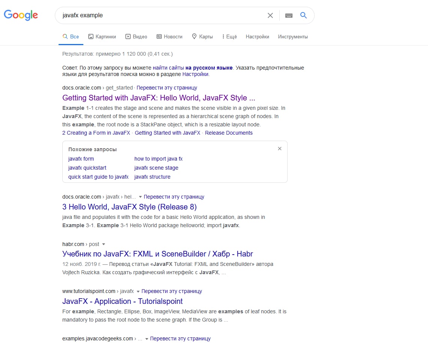This screenshot has width=428, height=343.
Task: Search related query javafx form
Action: click(x=81, y=159)
